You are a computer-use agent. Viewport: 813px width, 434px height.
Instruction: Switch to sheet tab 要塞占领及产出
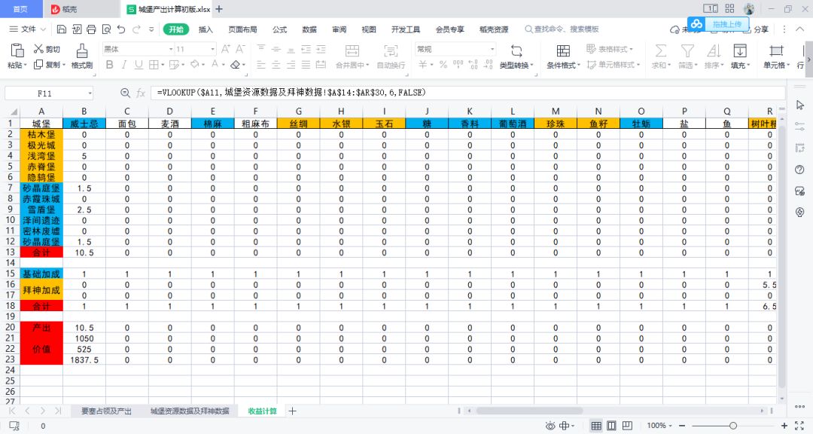tap(106, 411)
